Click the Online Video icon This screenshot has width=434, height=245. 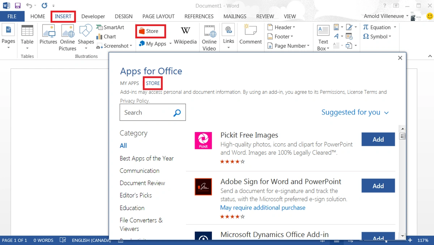[209, 37]
